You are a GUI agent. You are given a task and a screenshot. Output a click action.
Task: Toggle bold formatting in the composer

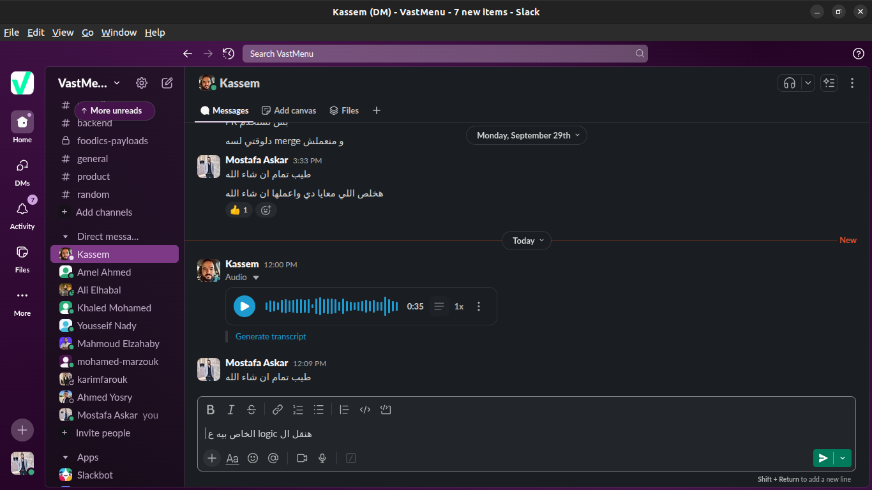click(x=211, y=410)
